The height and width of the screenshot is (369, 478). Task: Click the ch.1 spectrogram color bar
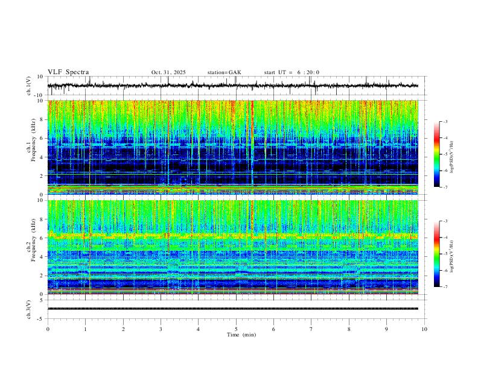436,154
